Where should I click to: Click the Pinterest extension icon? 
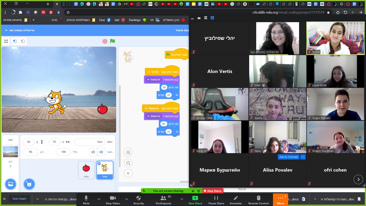pos(51,12)
